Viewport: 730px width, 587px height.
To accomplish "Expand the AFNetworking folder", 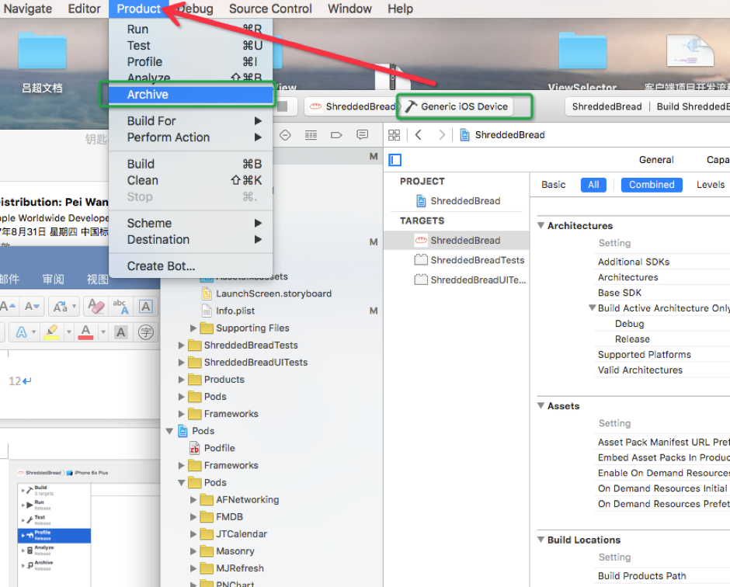I will (193, 500).
